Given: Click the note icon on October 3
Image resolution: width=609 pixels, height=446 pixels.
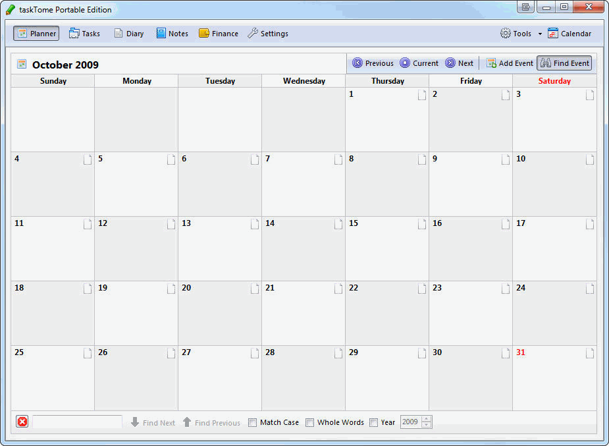Looking at the screenshot, I should [x=590, y=95].
